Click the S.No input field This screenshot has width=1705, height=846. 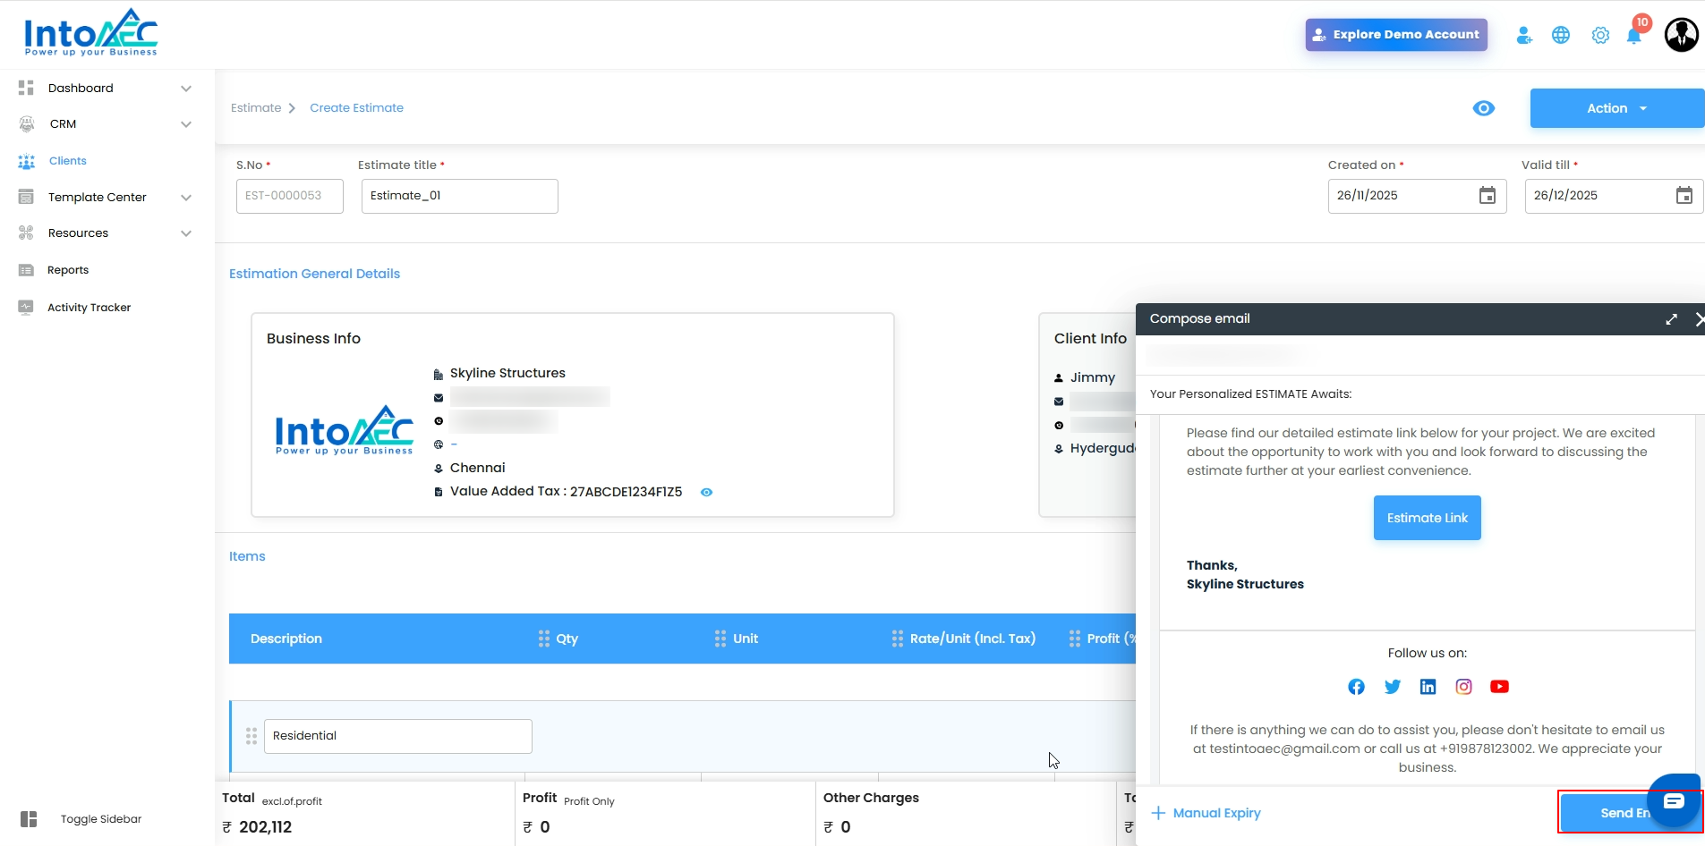click(x=290, y=196)
